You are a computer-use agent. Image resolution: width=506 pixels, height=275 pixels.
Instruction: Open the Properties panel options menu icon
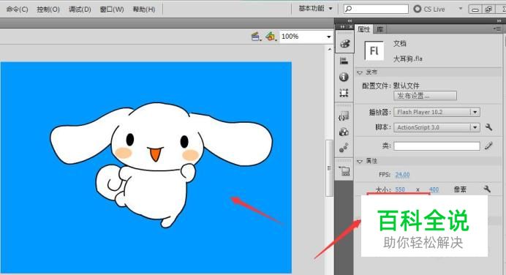pos(497,29)
